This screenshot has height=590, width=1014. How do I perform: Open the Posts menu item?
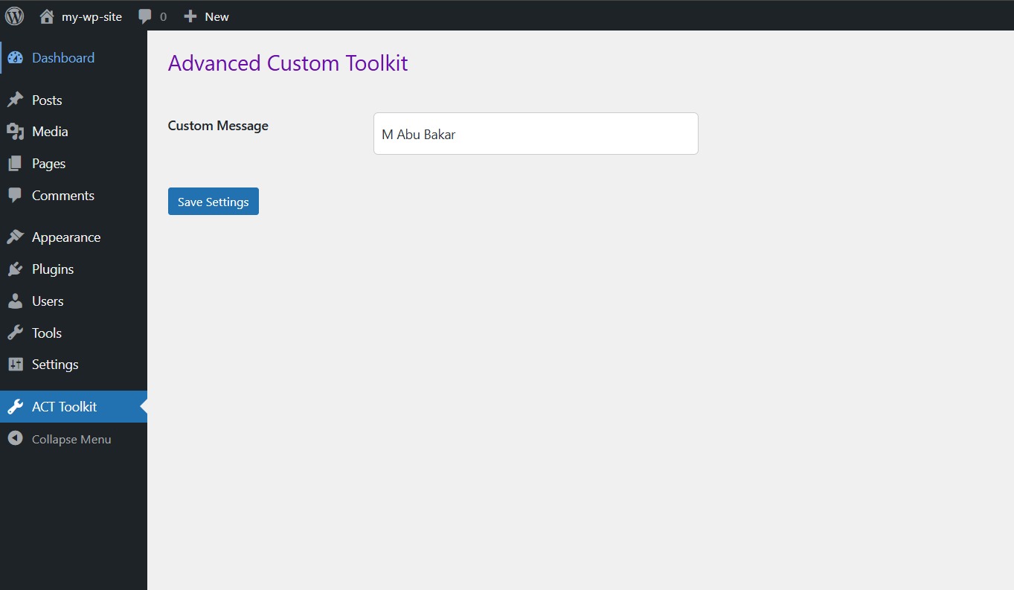coord(47,100)
